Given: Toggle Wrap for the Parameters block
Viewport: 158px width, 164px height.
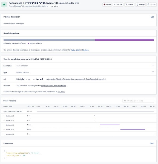Looking at the screenshot, I should pos(152,143).
